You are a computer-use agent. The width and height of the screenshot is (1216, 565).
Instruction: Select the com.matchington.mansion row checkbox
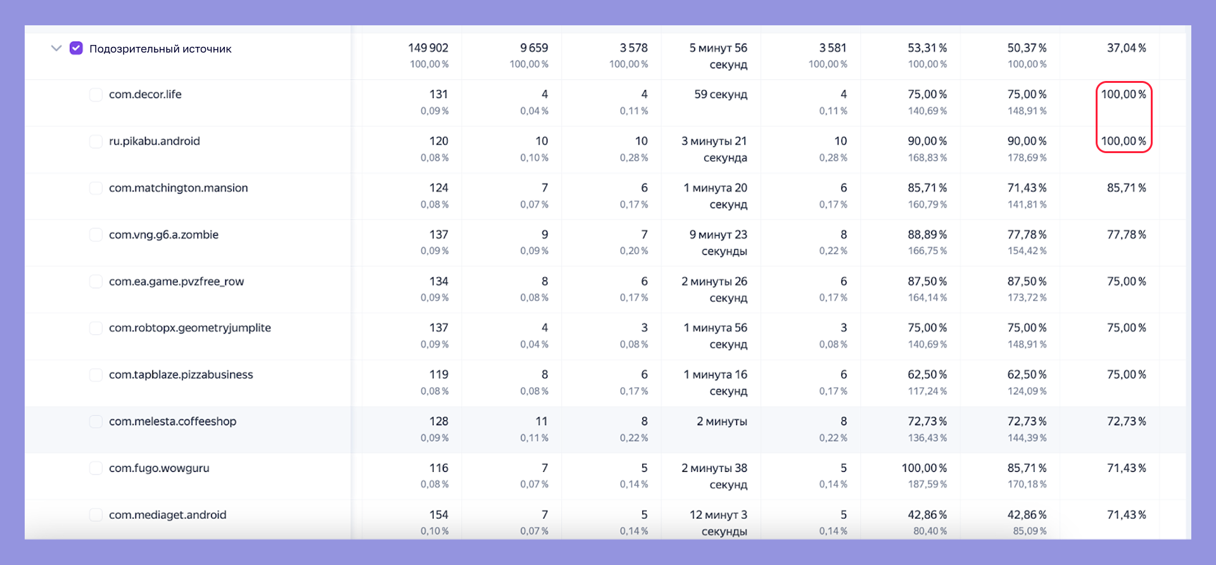96,189
